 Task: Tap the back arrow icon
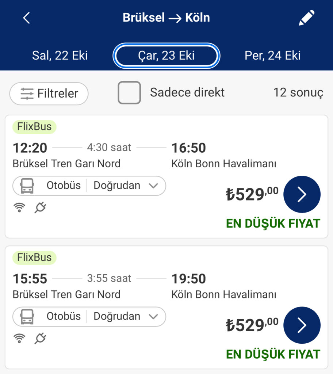[26, 18]
